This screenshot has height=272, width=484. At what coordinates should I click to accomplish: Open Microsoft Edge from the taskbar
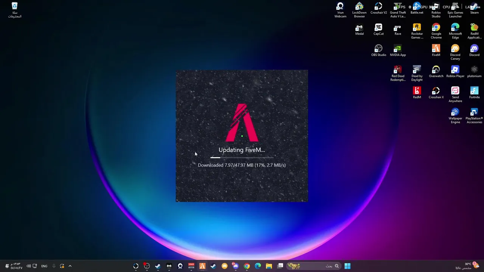tap(258, 266)
